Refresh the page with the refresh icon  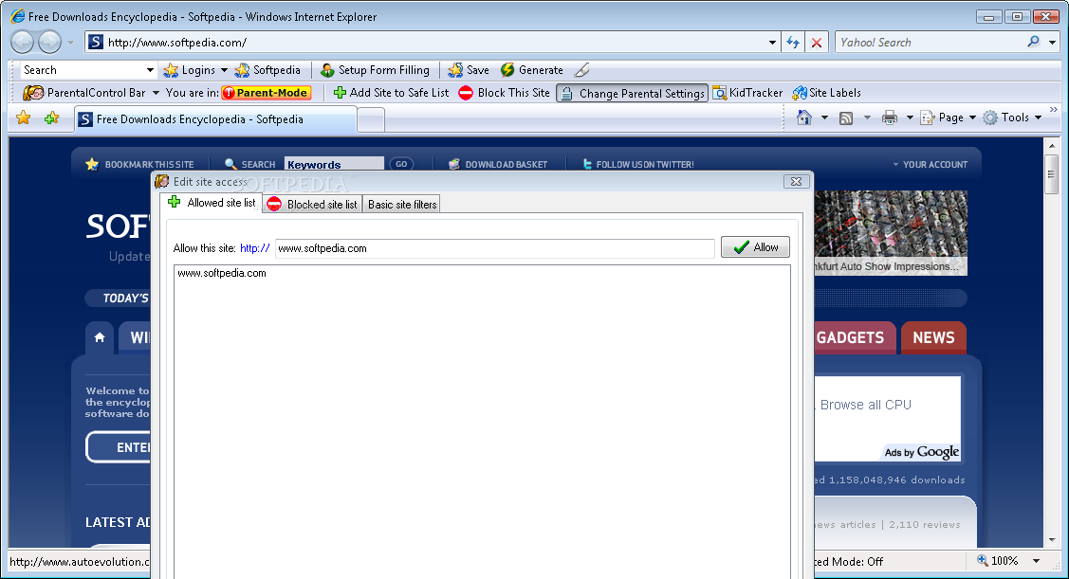pos(793,43)
